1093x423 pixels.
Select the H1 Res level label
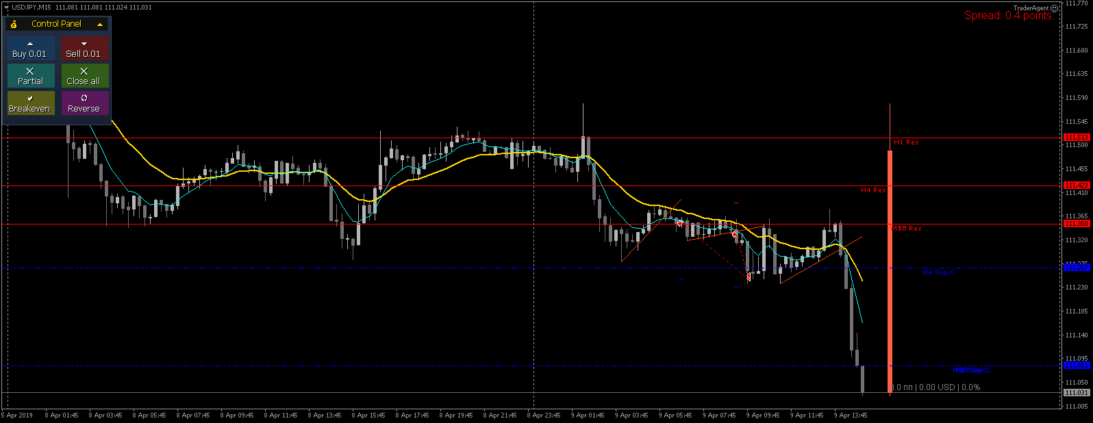coord(906,142)
